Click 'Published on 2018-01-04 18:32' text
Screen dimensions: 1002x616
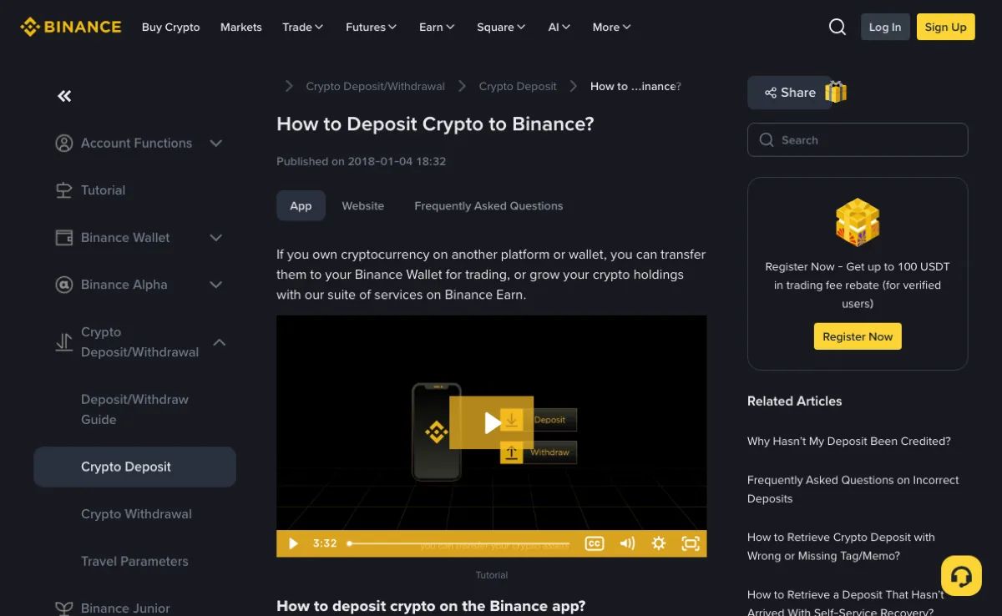[x=361, y=161]
